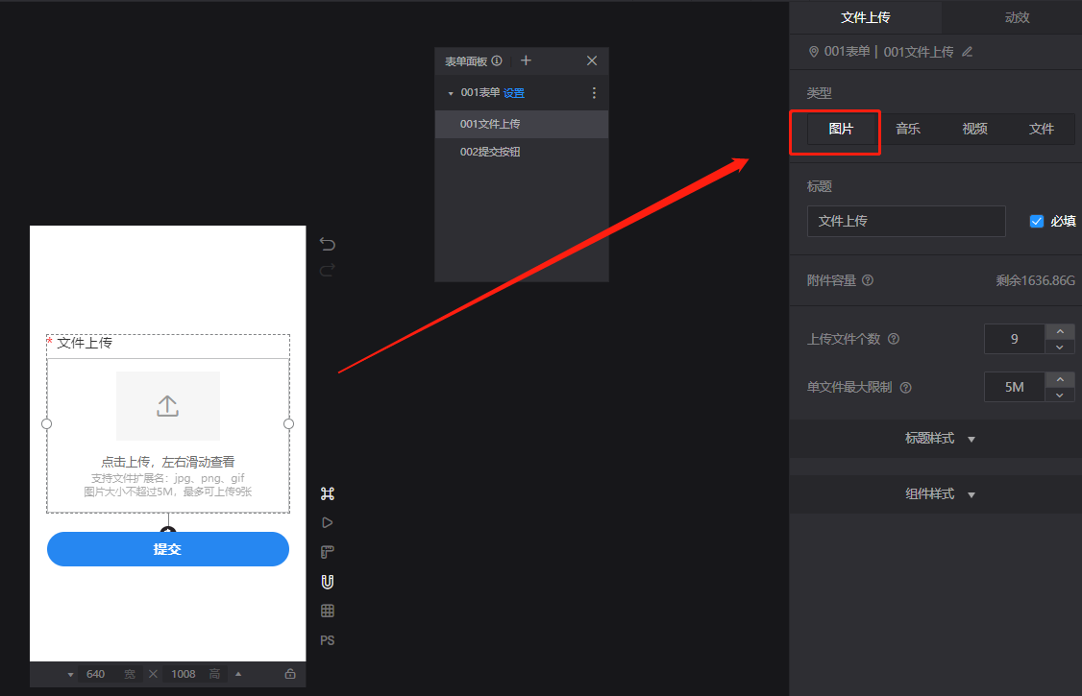
Task: Click the left resize handle of upload component
Action: 47,423
